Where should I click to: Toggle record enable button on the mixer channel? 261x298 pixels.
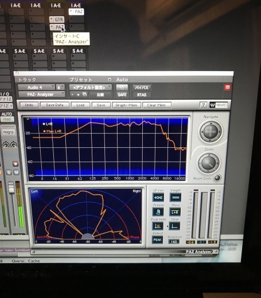pos(15,164)
